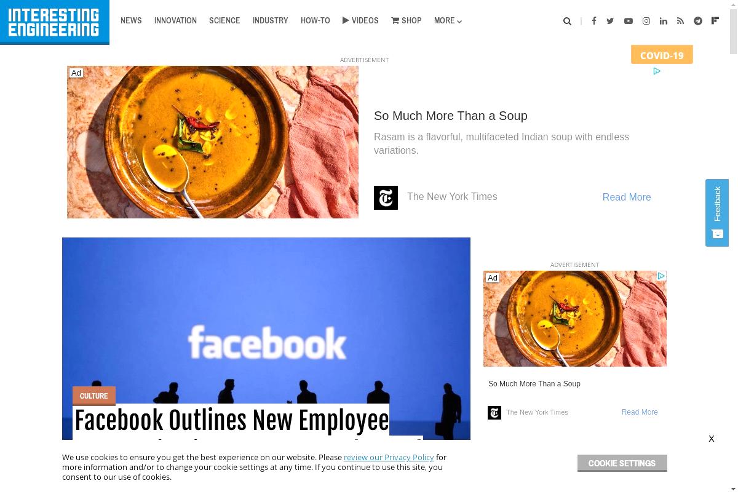Open the Instagram icon in header
This screenshot has width=738, height=494.
pyautogui.click(x=646, y=21)
